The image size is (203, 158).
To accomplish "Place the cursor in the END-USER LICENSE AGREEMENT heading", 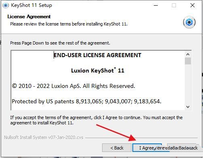I will click(x=97, y=55).
